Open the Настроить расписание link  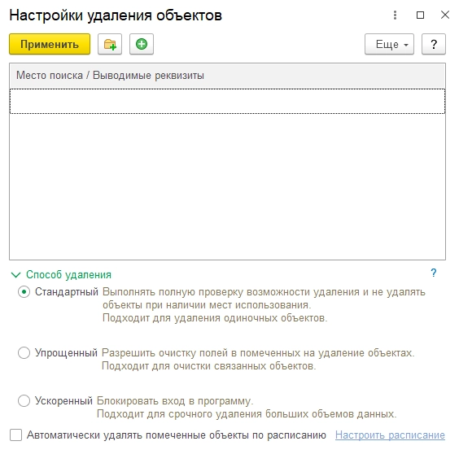click(390, 435)
